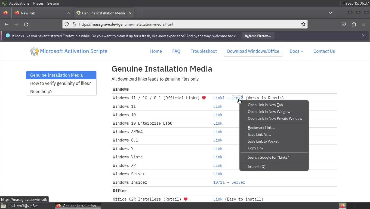This screenshot has height=209, width=370.
Task: Open a new tab with plus icon
Action: coord(140,13)
